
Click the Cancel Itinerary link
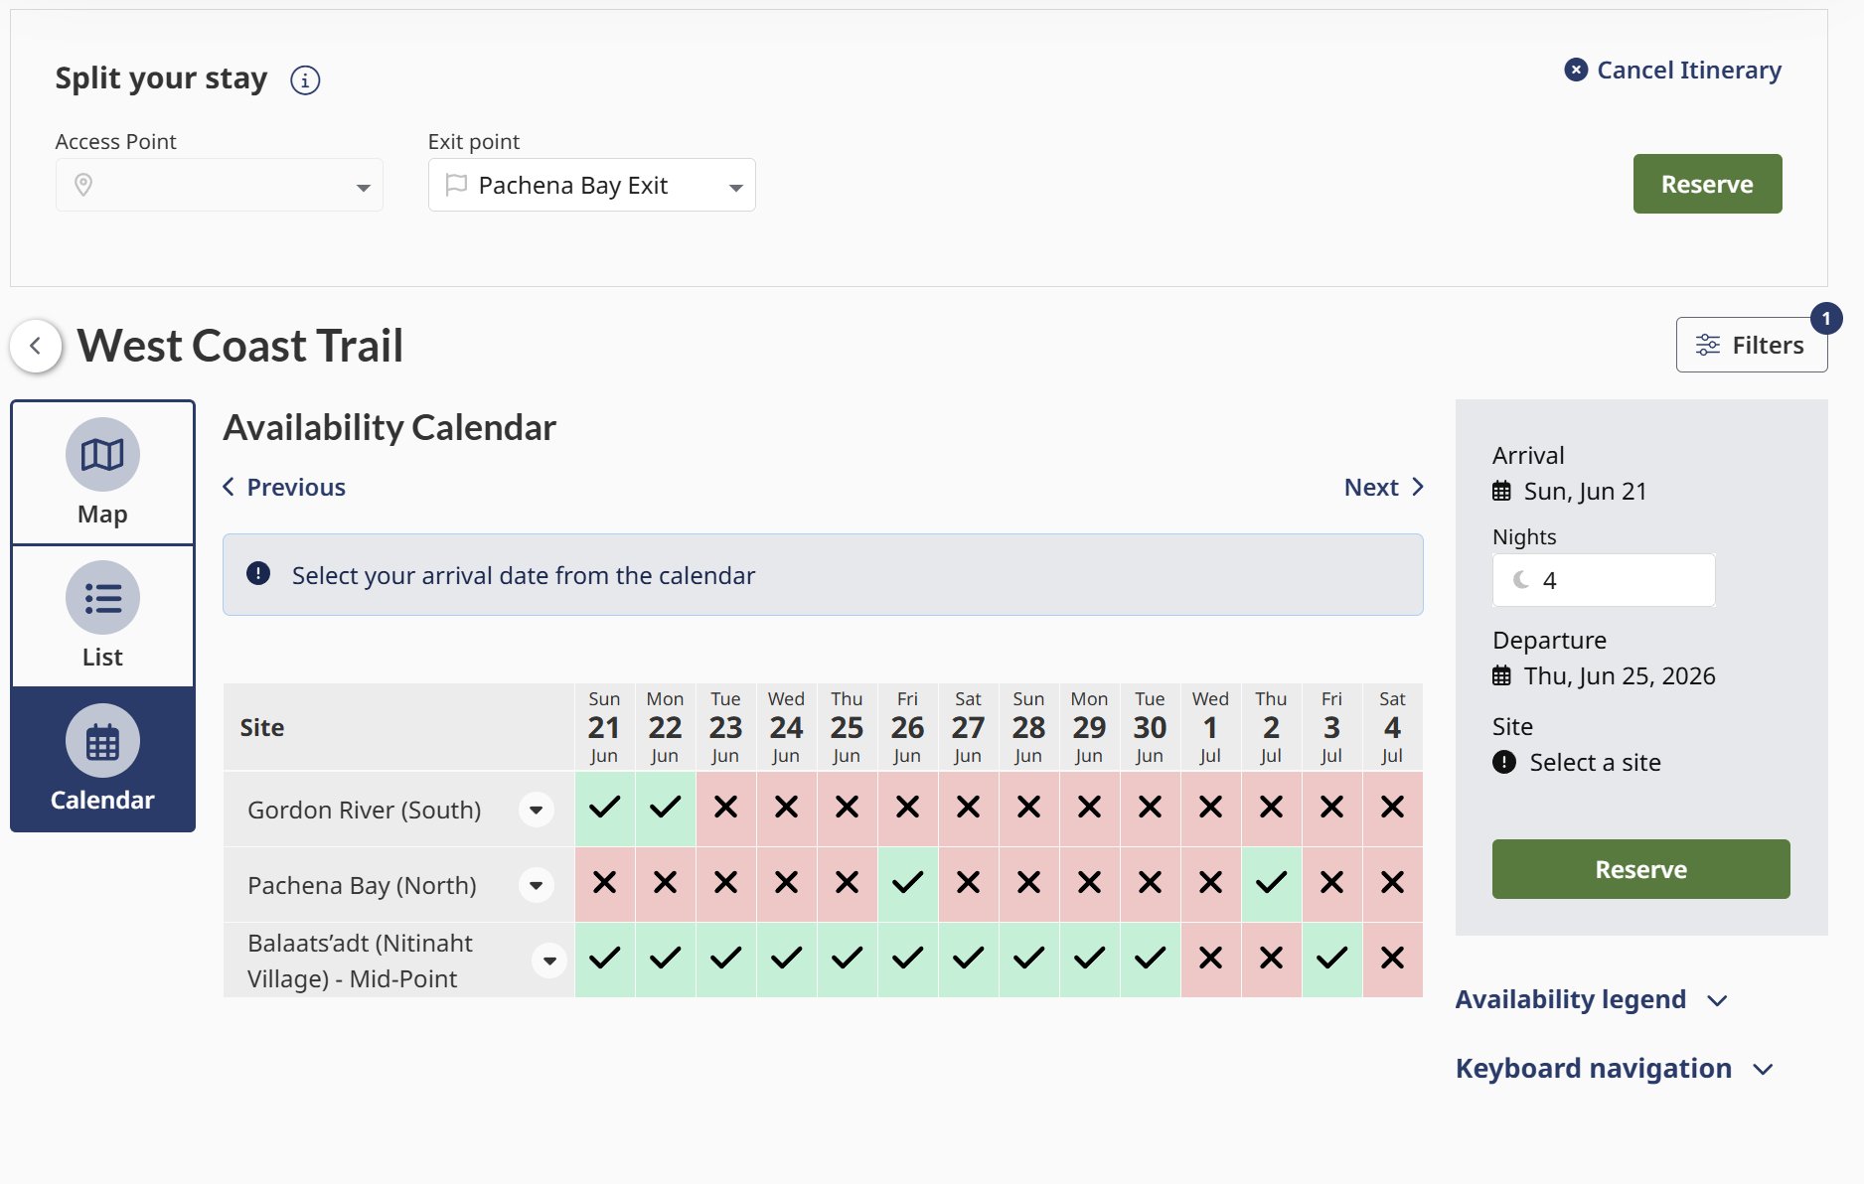click(x=1673, y=71)
